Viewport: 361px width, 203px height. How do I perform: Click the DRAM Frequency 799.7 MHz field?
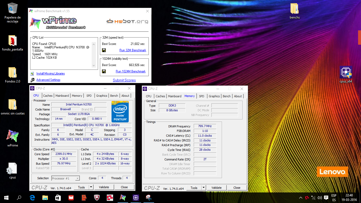point(205,126)
